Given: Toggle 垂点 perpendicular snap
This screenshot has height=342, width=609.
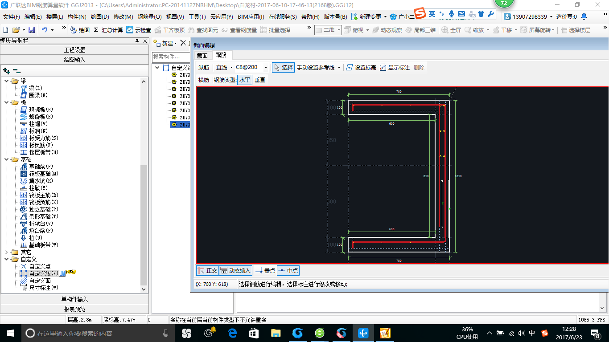Looking at the screenshot, I should (x=265, y=270).
